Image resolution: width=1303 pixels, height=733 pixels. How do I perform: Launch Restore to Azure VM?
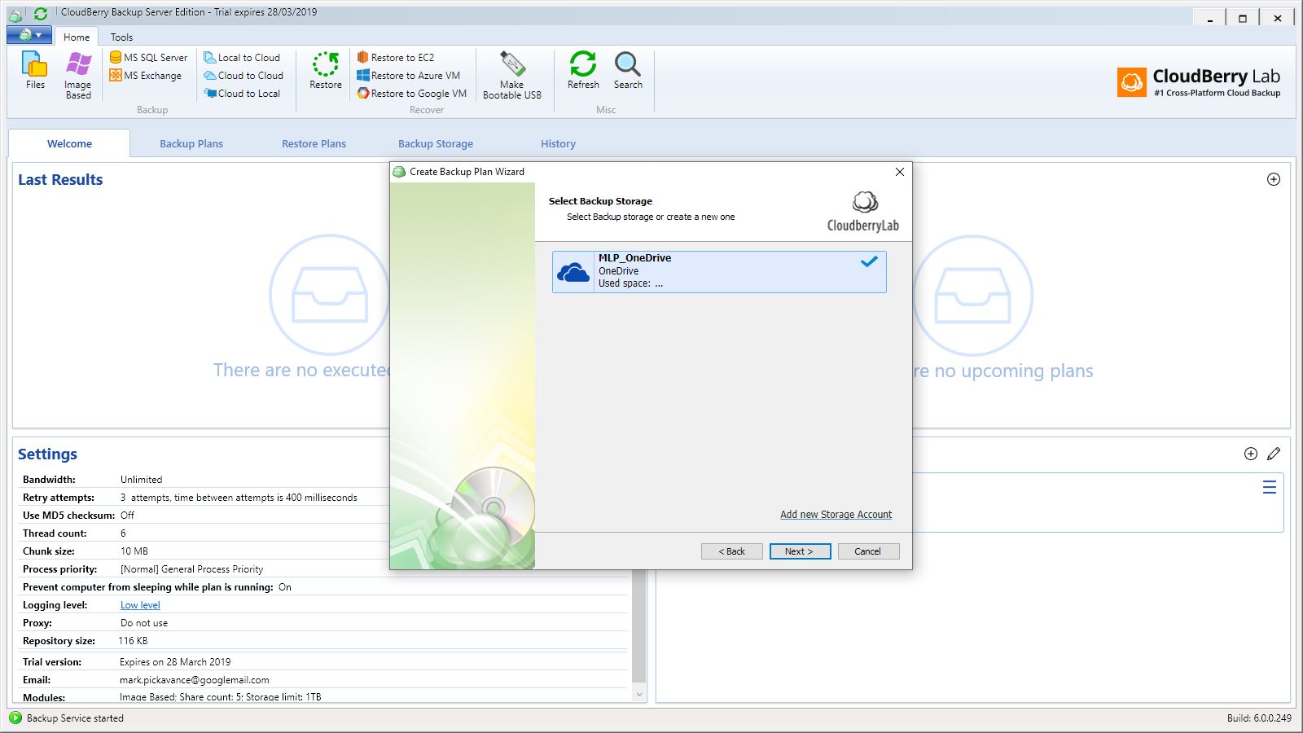point(409,76)
